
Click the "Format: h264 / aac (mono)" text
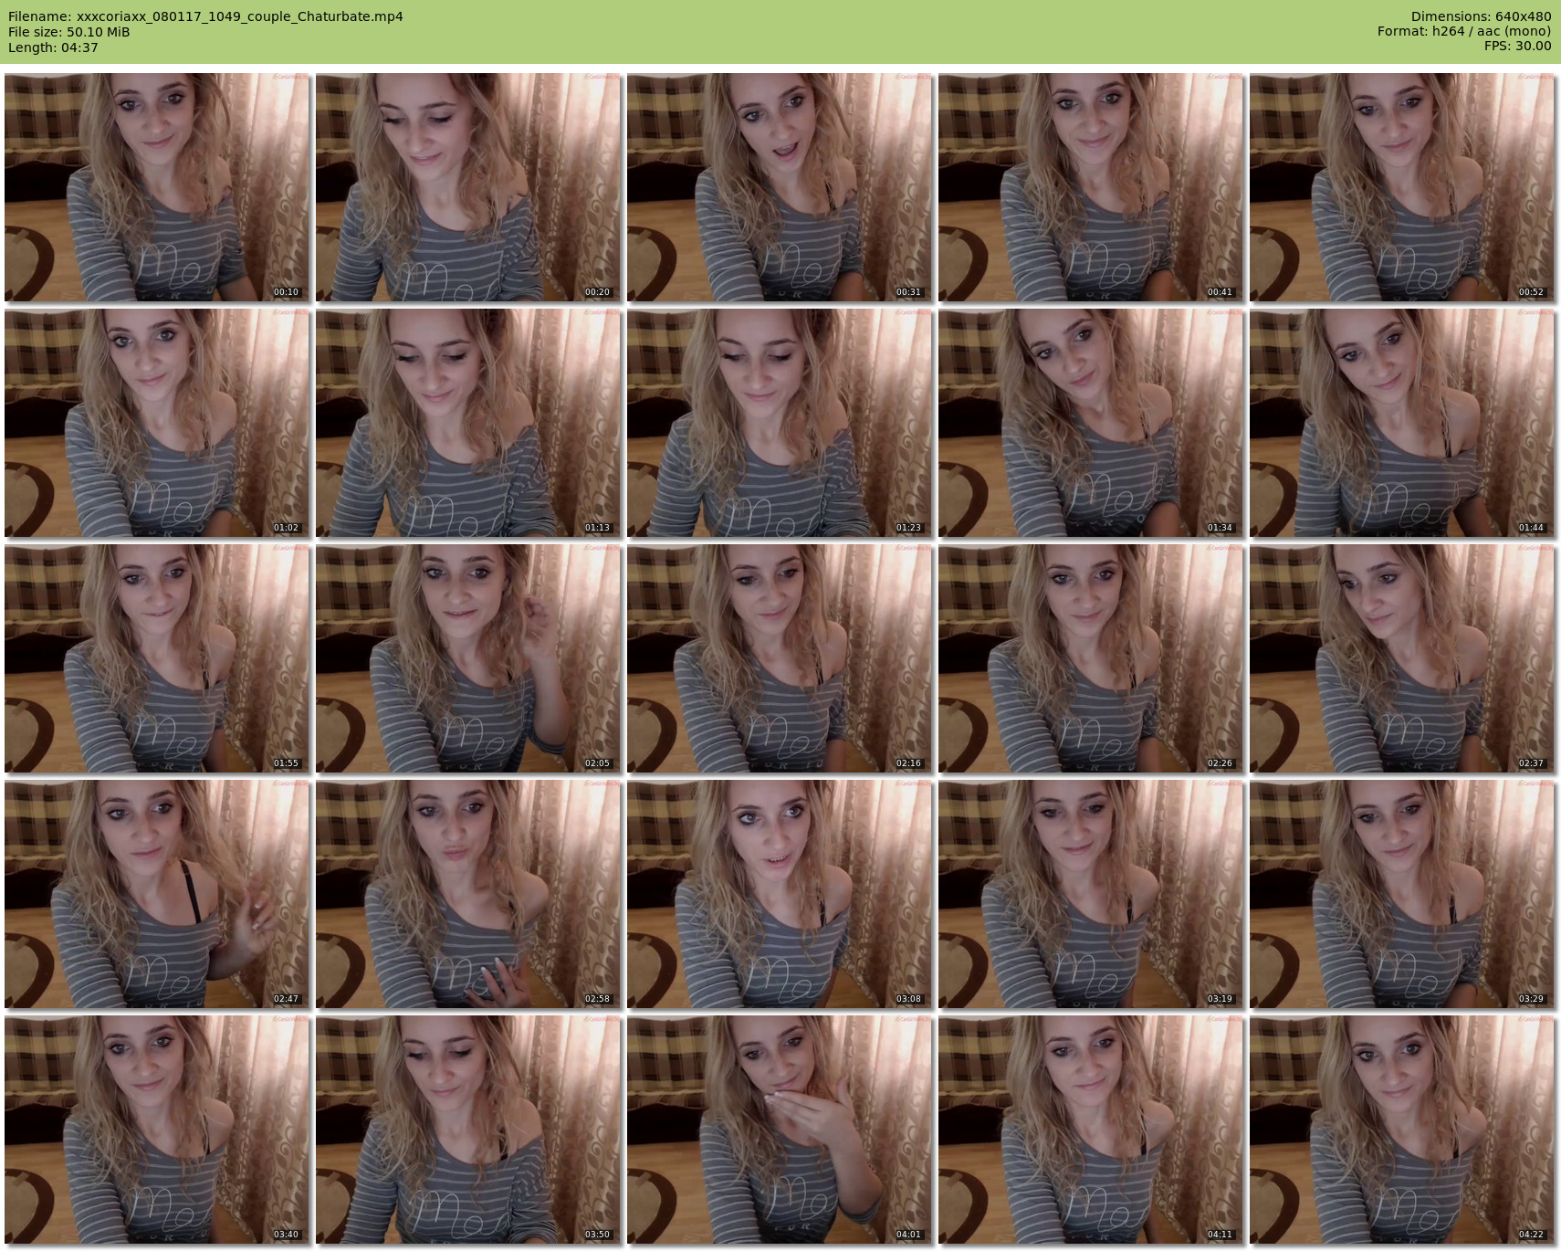tap(1464, 32)
